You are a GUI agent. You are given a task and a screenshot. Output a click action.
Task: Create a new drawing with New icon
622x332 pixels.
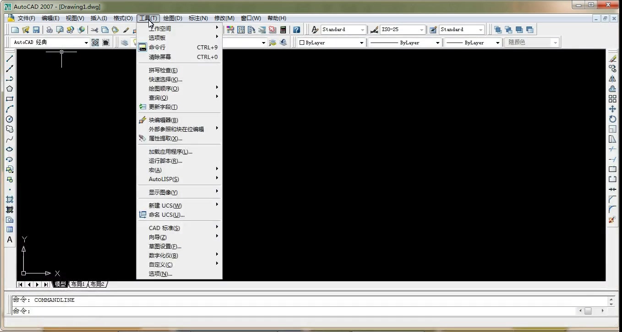point(15,30)
